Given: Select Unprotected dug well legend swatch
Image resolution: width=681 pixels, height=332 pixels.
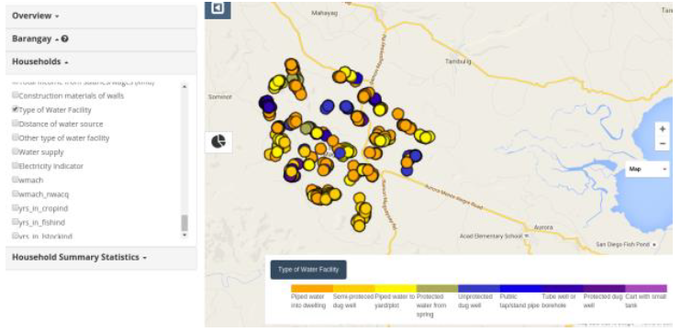Looking at the screenshot, I should [478, 289].
